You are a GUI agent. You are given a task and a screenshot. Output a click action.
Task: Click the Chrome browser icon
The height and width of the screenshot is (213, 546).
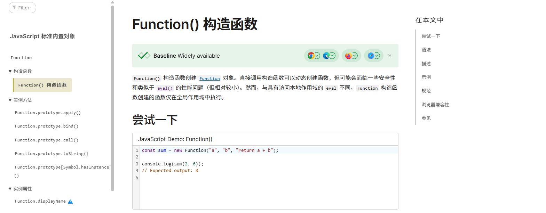pos(311,56)
